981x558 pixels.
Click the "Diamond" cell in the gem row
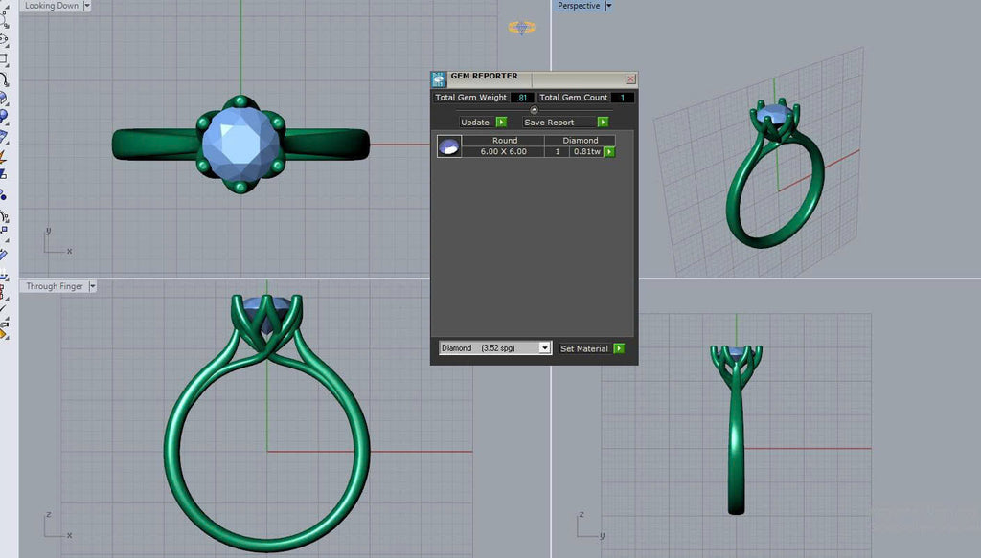click(580, 141)
